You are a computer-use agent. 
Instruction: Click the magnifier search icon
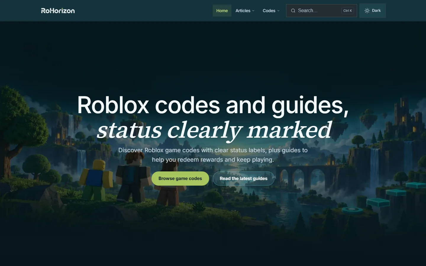click(x=293, y=11)
